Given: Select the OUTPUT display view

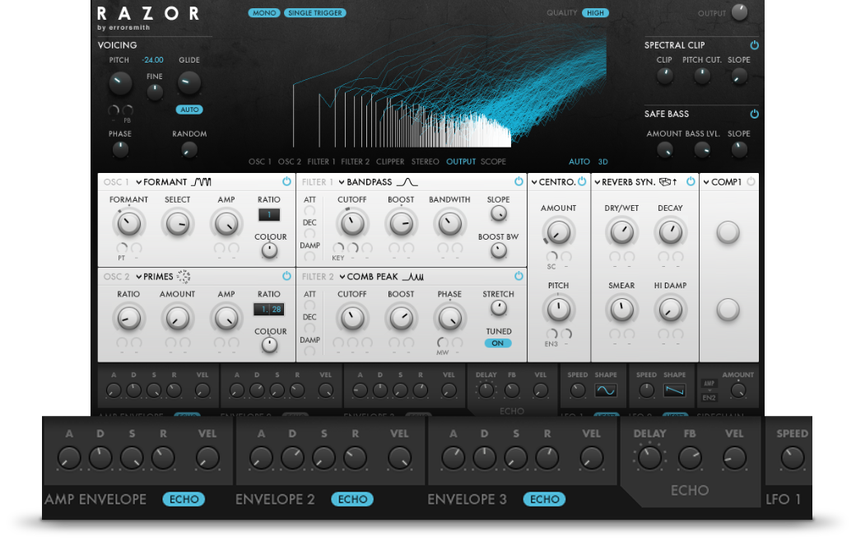Looking at the screenshot, I should click(461, 161).
